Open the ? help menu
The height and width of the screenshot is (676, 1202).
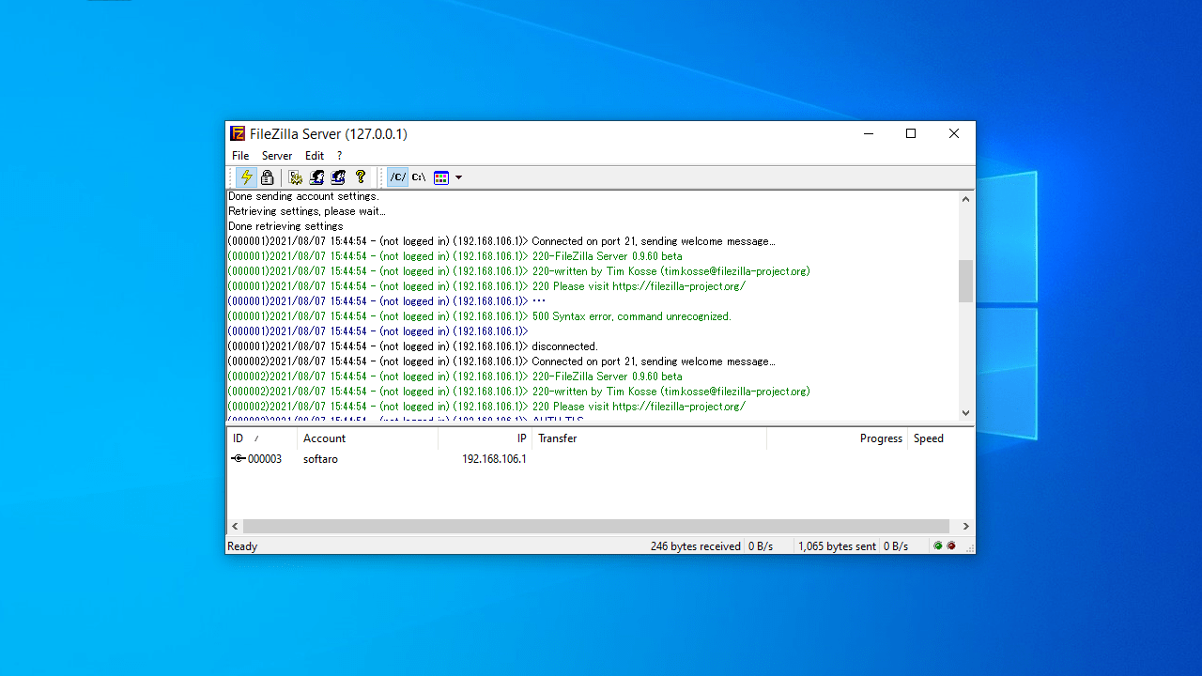coord(340,156)
